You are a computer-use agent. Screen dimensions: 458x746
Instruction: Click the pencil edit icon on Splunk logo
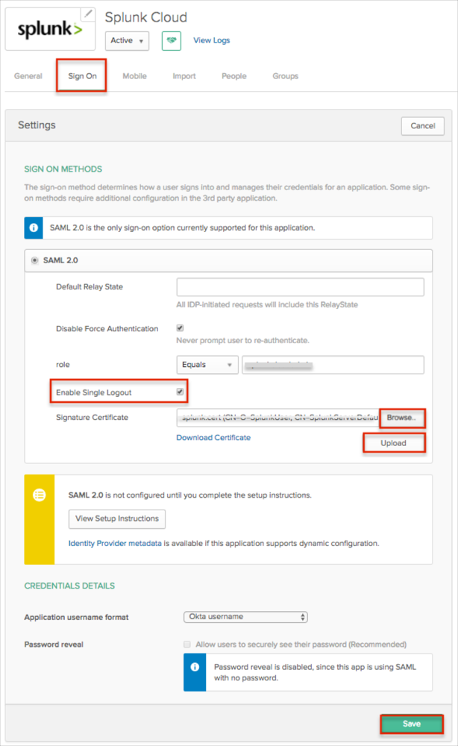[x=88, y=13]
